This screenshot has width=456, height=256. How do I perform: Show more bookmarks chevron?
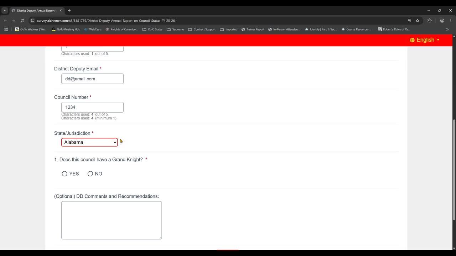[x=447, y=30]
